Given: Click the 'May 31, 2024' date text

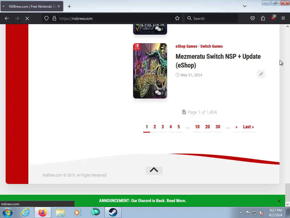Looking at the screenshot, I should [x=191, y=75].
